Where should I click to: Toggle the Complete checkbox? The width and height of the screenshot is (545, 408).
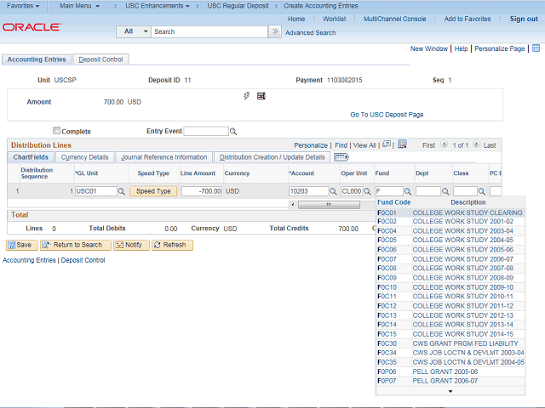coord(57,131)
